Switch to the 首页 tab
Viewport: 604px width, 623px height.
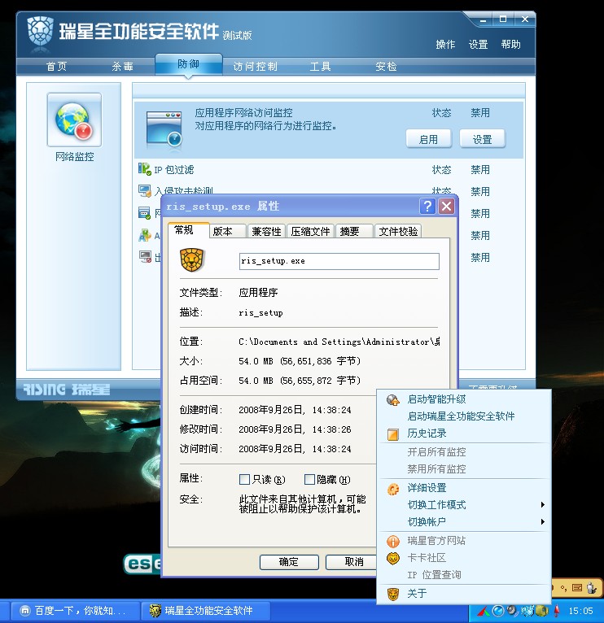[56, 67]
